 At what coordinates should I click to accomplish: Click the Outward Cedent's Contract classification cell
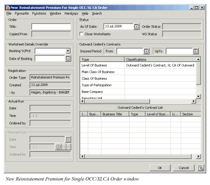[160, 65]
